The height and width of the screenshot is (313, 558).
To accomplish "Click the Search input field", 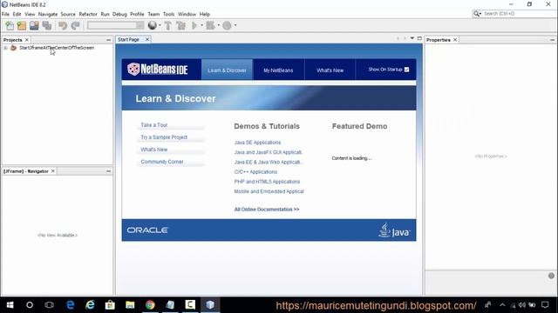I will click(x=518, y=14).
